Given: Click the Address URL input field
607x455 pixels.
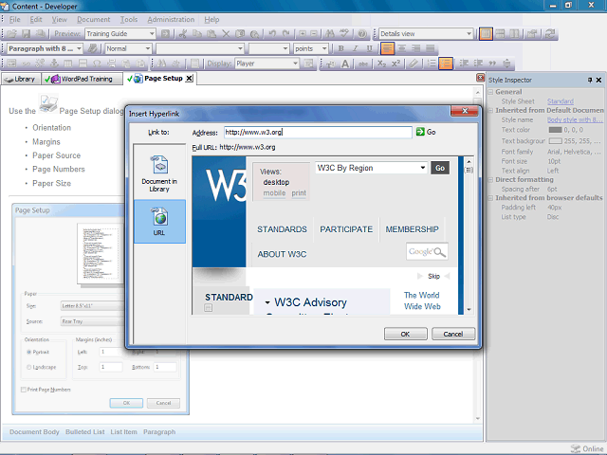Looking at the screenshot, I should [318, 133].
